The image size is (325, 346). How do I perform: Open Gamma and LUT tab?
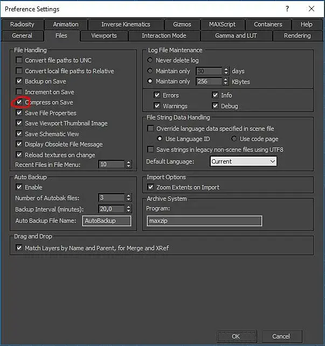pyautogui.click(x=236, y=36)
